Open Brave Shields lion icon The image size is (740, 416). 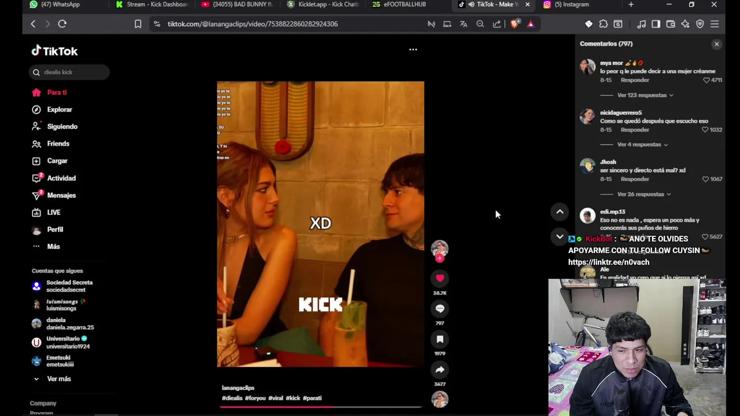[x=515, y=24]
